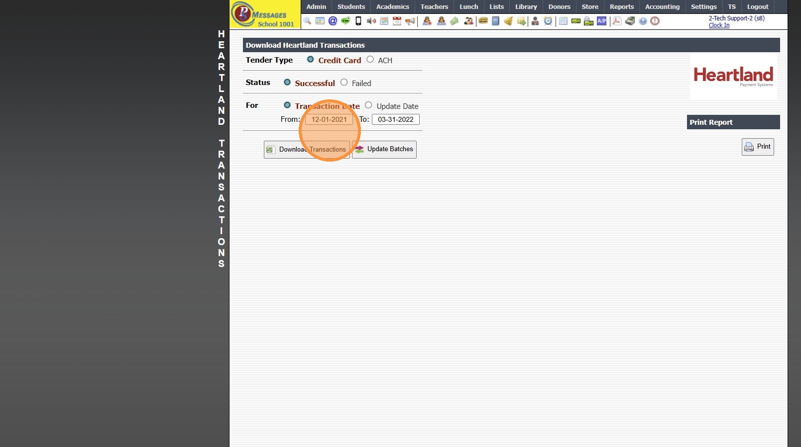The image size is (801, 447).
Task: Select the Successful status option
Action: pos(287,83)
